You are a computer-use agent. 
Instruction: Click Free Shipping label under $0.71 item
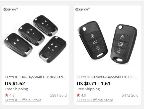[x=88, y=89]
